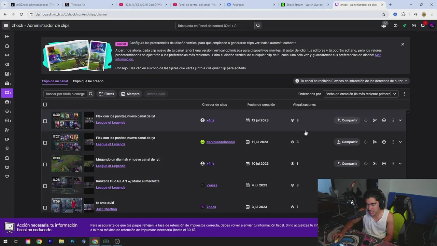Screen dimensions: 437x246
Task: Open three-dot menu for 12 jul 2023 clip
Action: pyautogui.click(x=393, y=120)
